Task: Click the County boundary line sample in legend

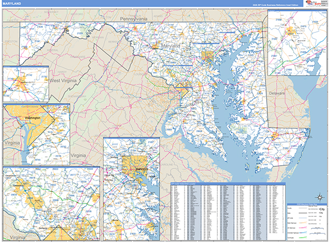Action: 303,209
